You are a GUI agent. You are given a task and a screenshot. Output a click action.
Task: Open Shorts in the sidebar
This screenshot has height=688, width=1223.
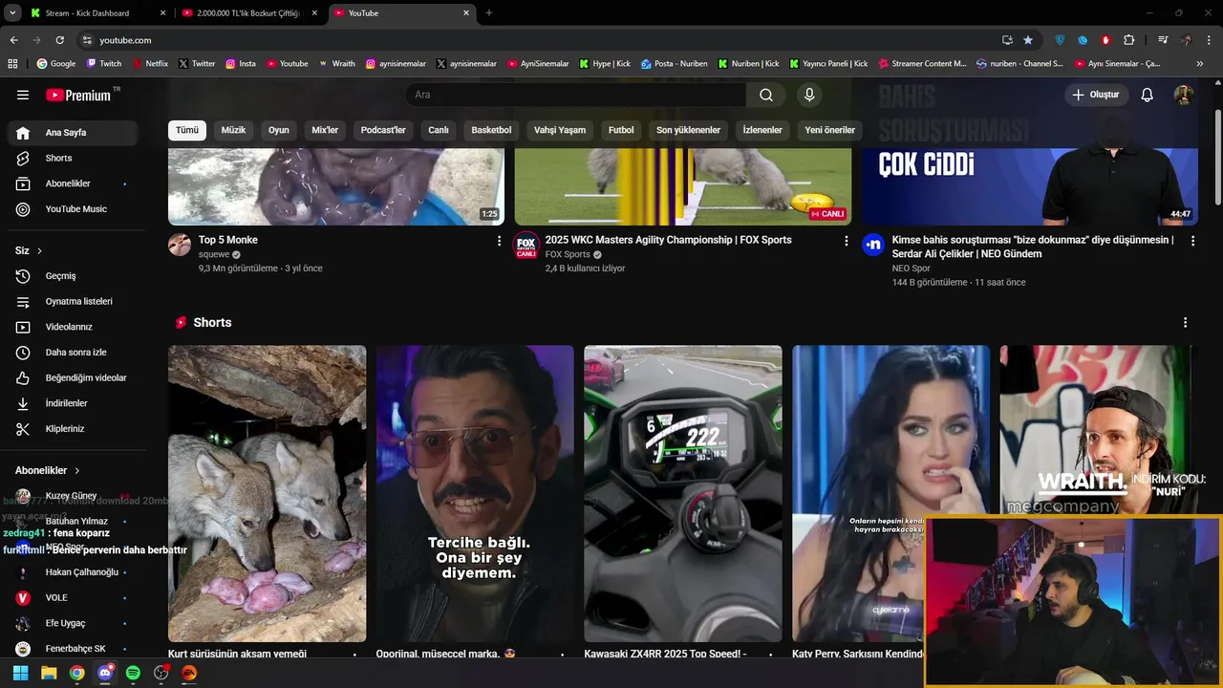73,158
